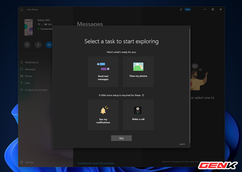Toggle the Do Not Disturb phone button
This screenshot has width=242, height=172.
tap(27, 45)
